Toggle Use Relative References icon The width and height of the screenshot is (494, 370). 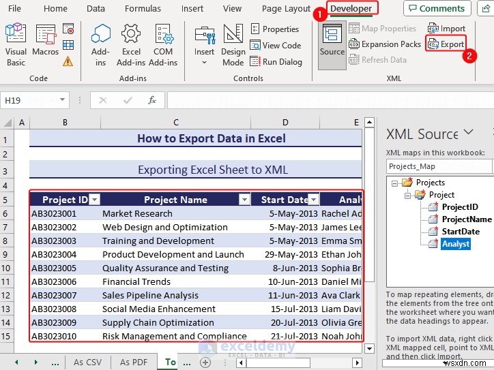(x=68, y=45)
